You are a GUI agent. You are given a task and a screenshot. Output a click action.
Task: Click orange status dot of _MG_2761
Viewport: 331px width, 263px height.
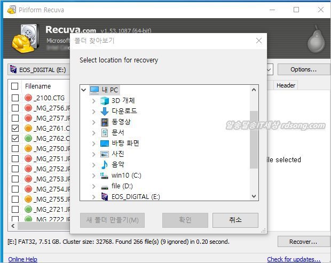coord(28,128)
